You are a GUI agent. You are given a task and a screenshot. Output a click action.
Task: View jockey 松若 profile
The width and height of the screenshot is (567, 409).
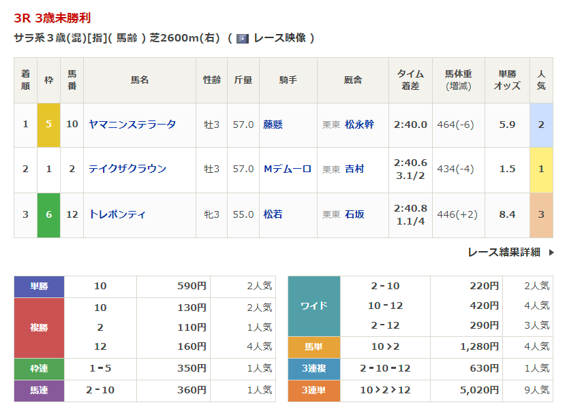[x=273, y=214]
